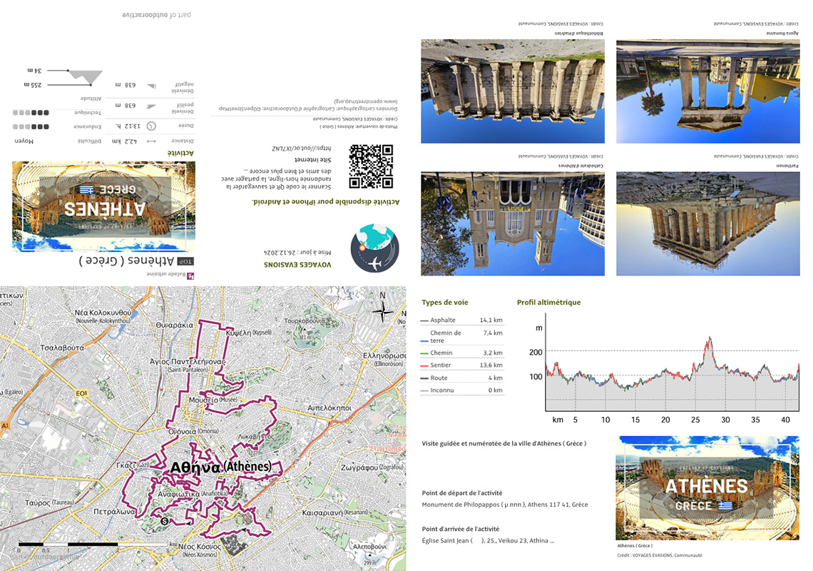Click the map scale bar
Screen dimensions: 813x571
94,545
